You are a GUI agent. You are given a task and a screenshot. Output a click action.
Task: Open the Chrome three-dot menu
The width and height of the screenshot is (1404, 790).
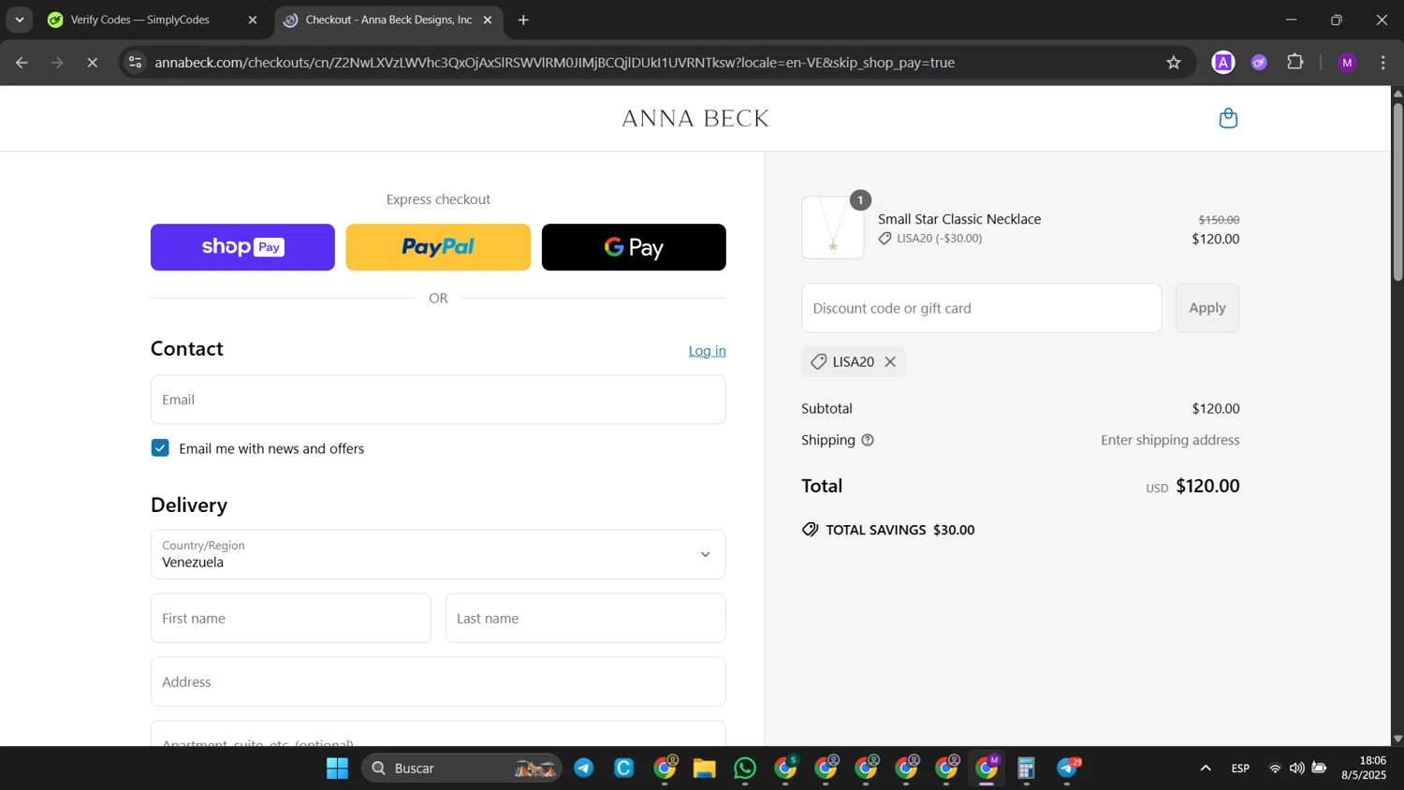(x=1383, y=63)
